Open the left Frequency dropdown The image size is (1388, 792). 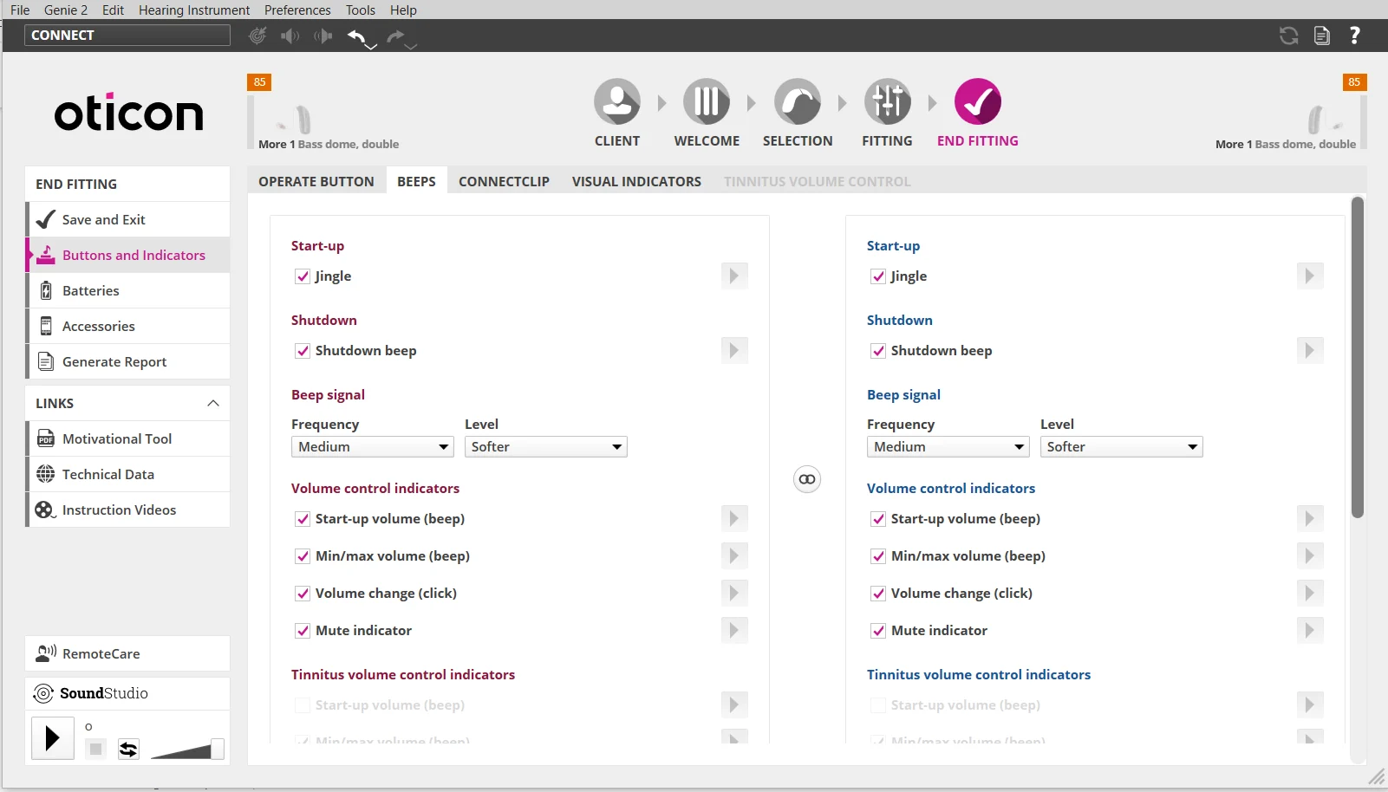pyautogui.click(x=373, y=447)
